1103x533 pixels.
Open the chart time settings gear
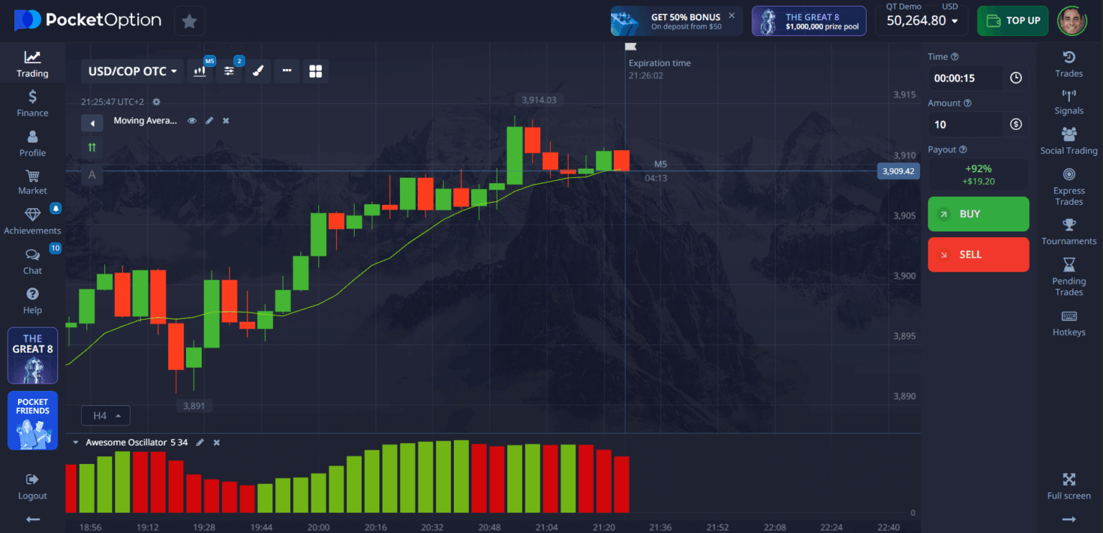(x=156, y=101)
